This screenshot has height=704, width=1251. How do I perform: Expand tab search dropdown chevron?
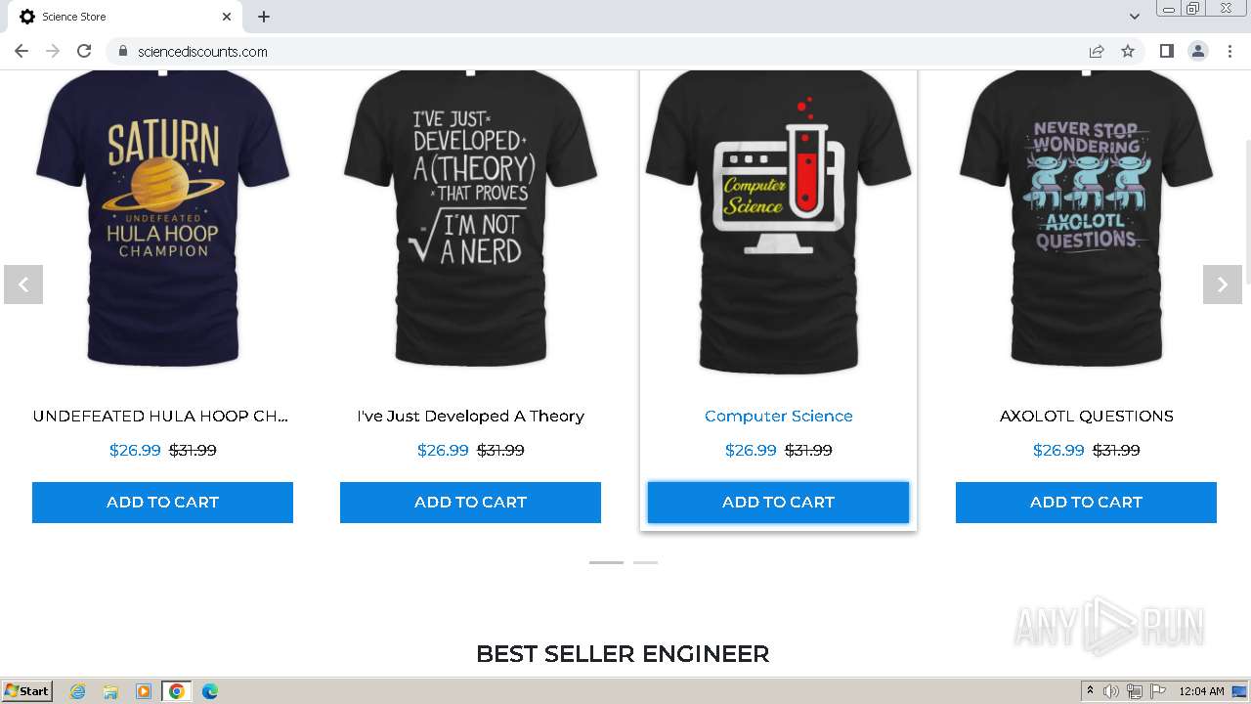click(x=1135, y=17)
